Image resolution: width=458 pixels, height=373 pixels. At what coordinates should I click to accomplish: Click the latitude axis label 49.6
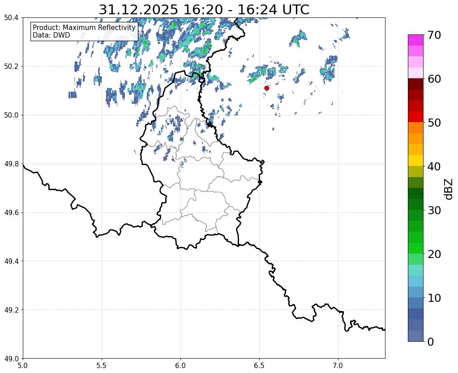[x=11, y=213]
